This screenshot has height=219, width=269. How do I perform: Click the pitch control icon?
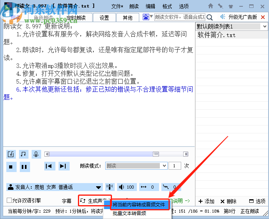coord(166,187)
